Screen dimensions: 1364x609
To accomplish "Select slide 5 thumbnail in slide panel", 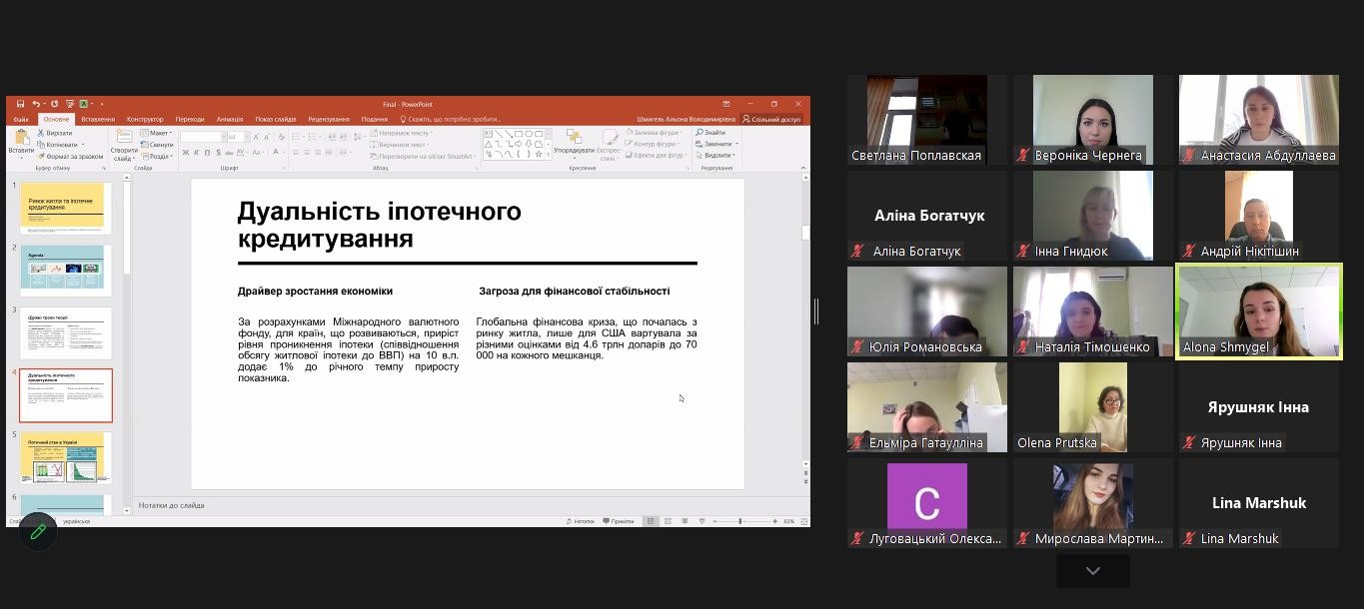I will pyautogui.click(x=66, y=457).
